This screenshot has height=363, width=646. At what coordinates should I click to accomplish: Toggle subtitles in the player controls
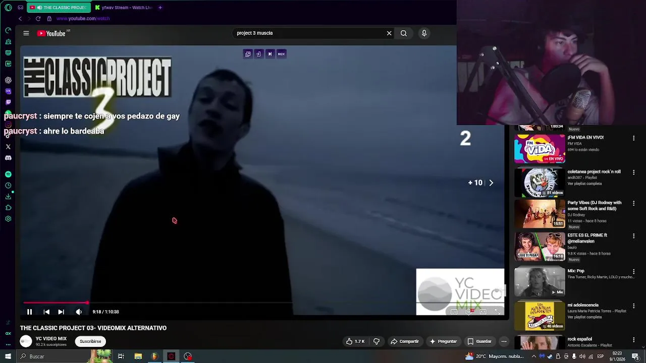(454, 312)
